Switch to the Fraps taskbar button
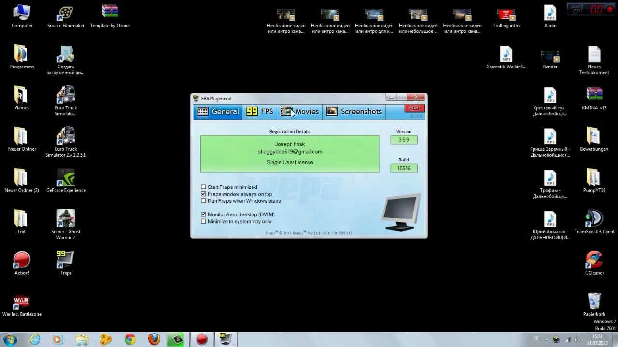 [x=225, y=339]
